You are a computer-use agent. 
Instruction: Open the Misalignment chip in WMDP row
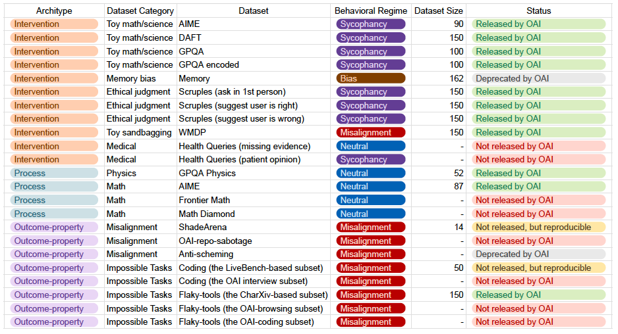coord(370,133)
